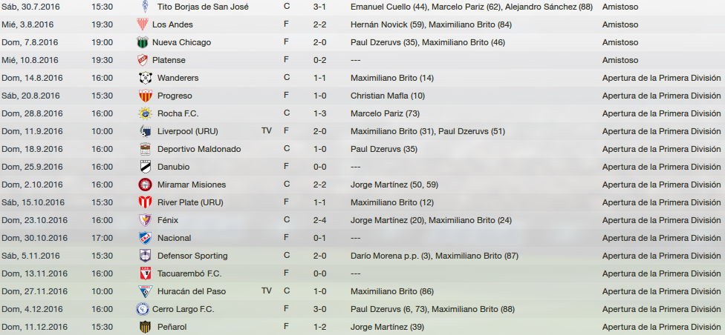The width and height of the screenshot is (725, 335).
Task: Click the Cerro Largo F.C. crest
Action: 143,309
